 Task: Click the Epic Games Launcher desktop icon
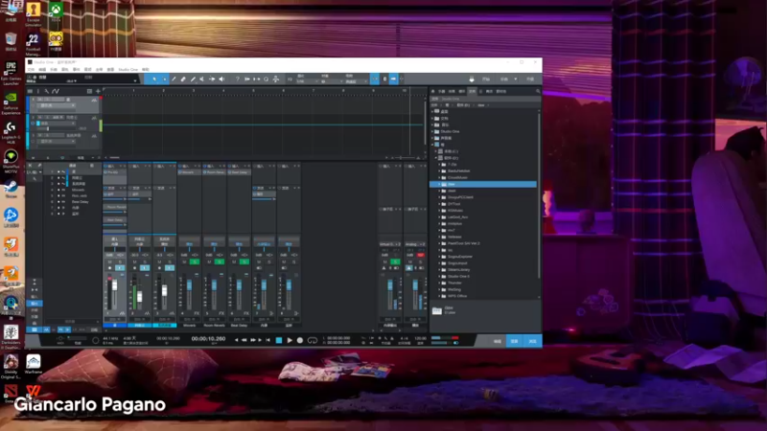tap(11, 74)
